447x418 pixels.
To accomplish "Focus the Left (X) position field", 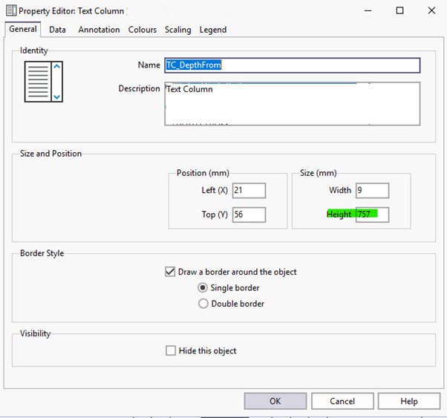I will pos(249,190).
